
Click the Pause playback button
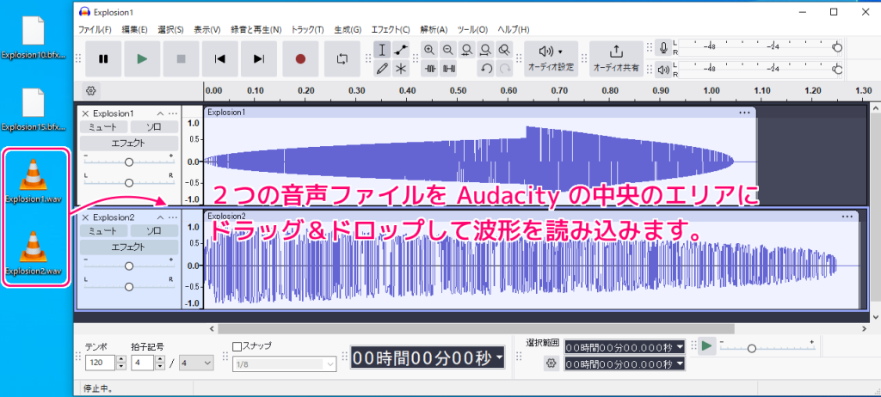coord(103,59)
